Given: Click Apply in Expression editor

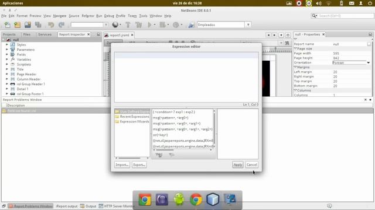Looking at the screenshot, I should [x=237, y=164].
